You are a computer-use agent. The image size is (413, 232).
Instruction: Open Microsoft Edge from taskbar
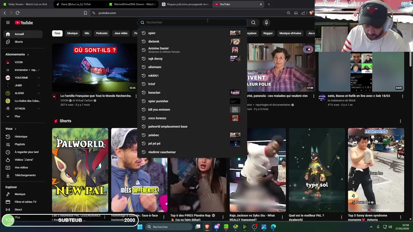(273, 227)
